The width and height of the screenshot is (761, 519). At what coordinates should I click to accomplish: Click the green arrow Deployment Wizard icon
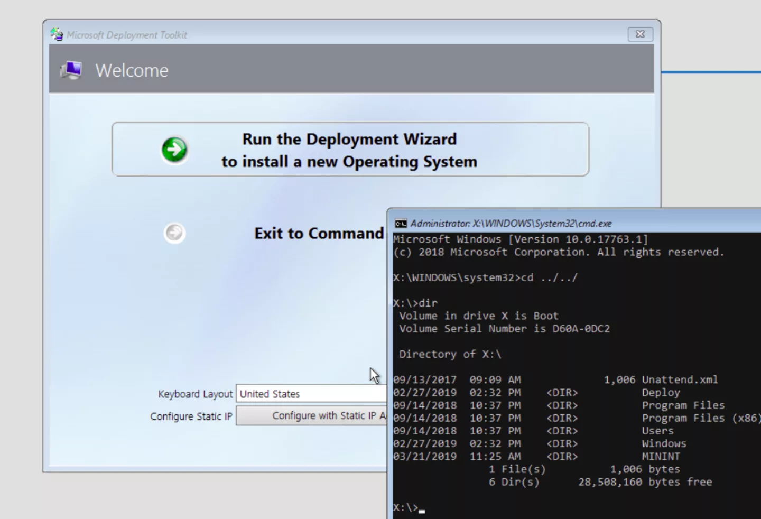174,150
